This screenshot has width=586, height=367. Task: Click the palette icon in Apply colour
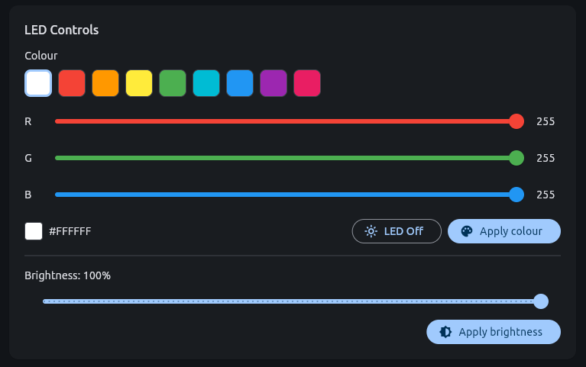(x=467, y=231)
